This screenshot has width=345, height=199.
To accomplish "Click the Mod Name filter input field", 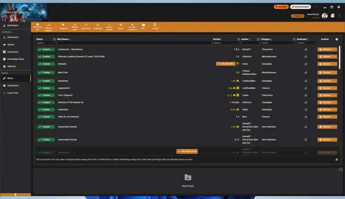I will (134, 43).
